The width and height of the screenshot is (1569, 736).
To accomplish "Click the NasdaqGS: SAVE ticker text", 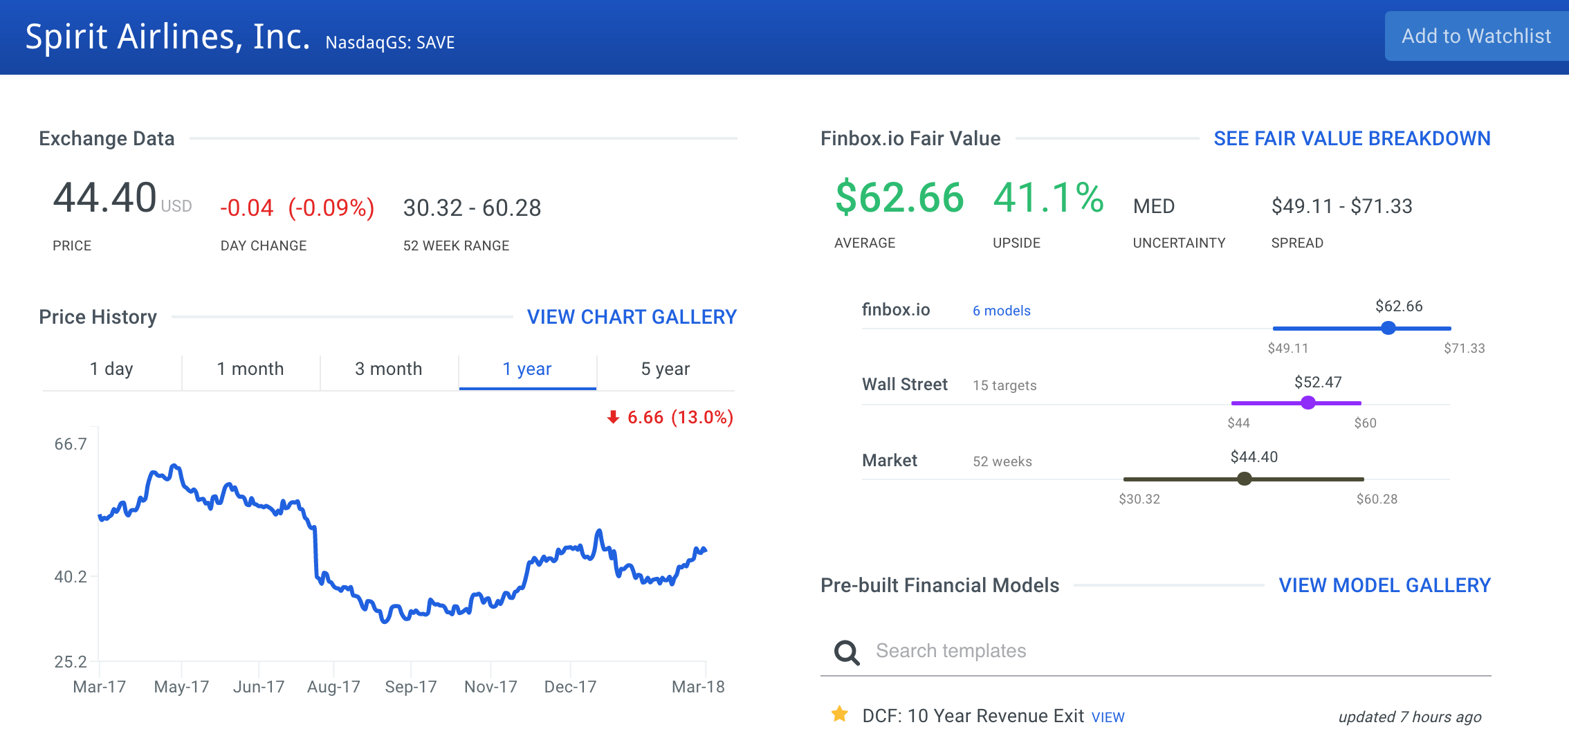I will 390,43.
